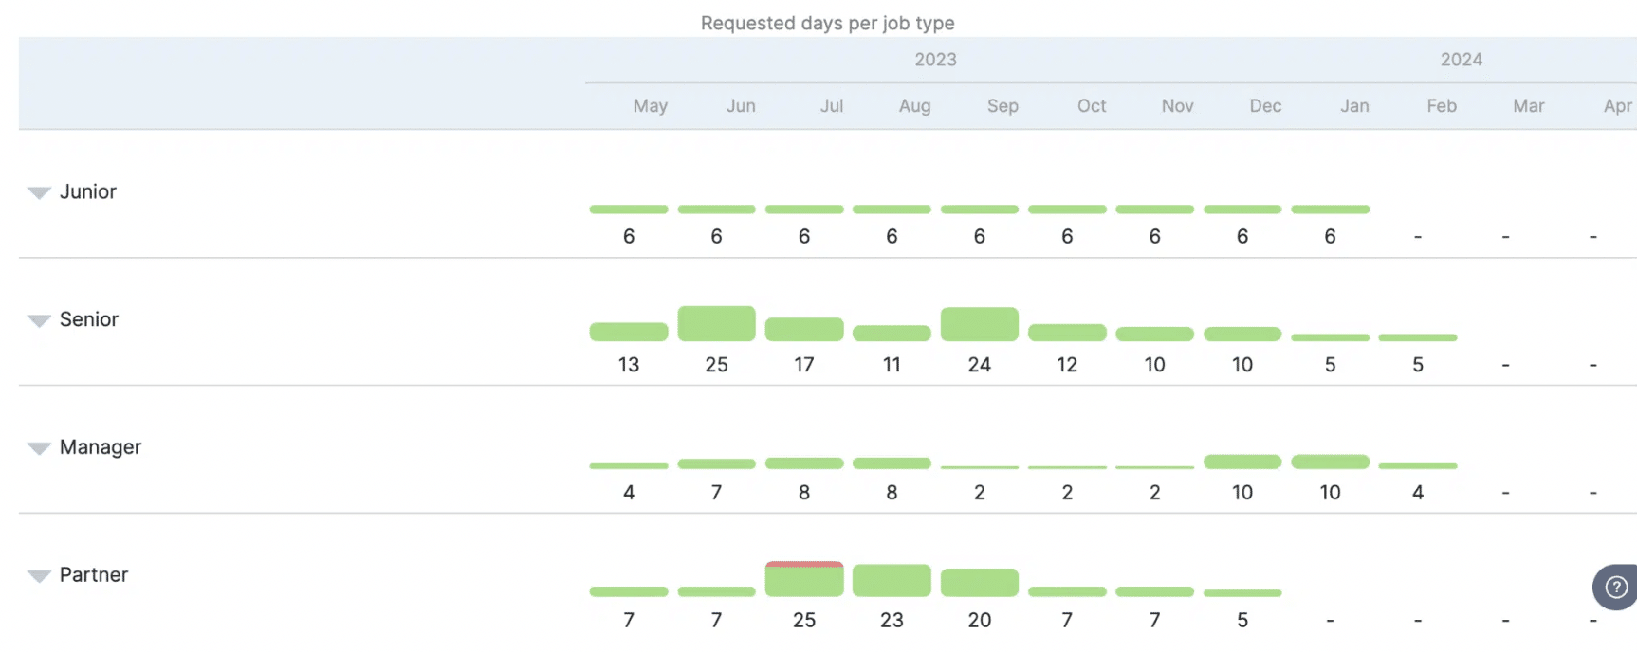
Task: Collapse the Senior row triangle
Action: point(39,320)
